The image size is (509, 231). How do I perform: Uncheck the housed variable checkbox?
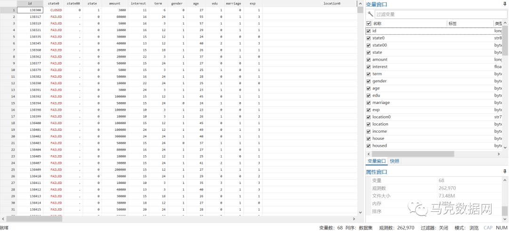(369, 145)
